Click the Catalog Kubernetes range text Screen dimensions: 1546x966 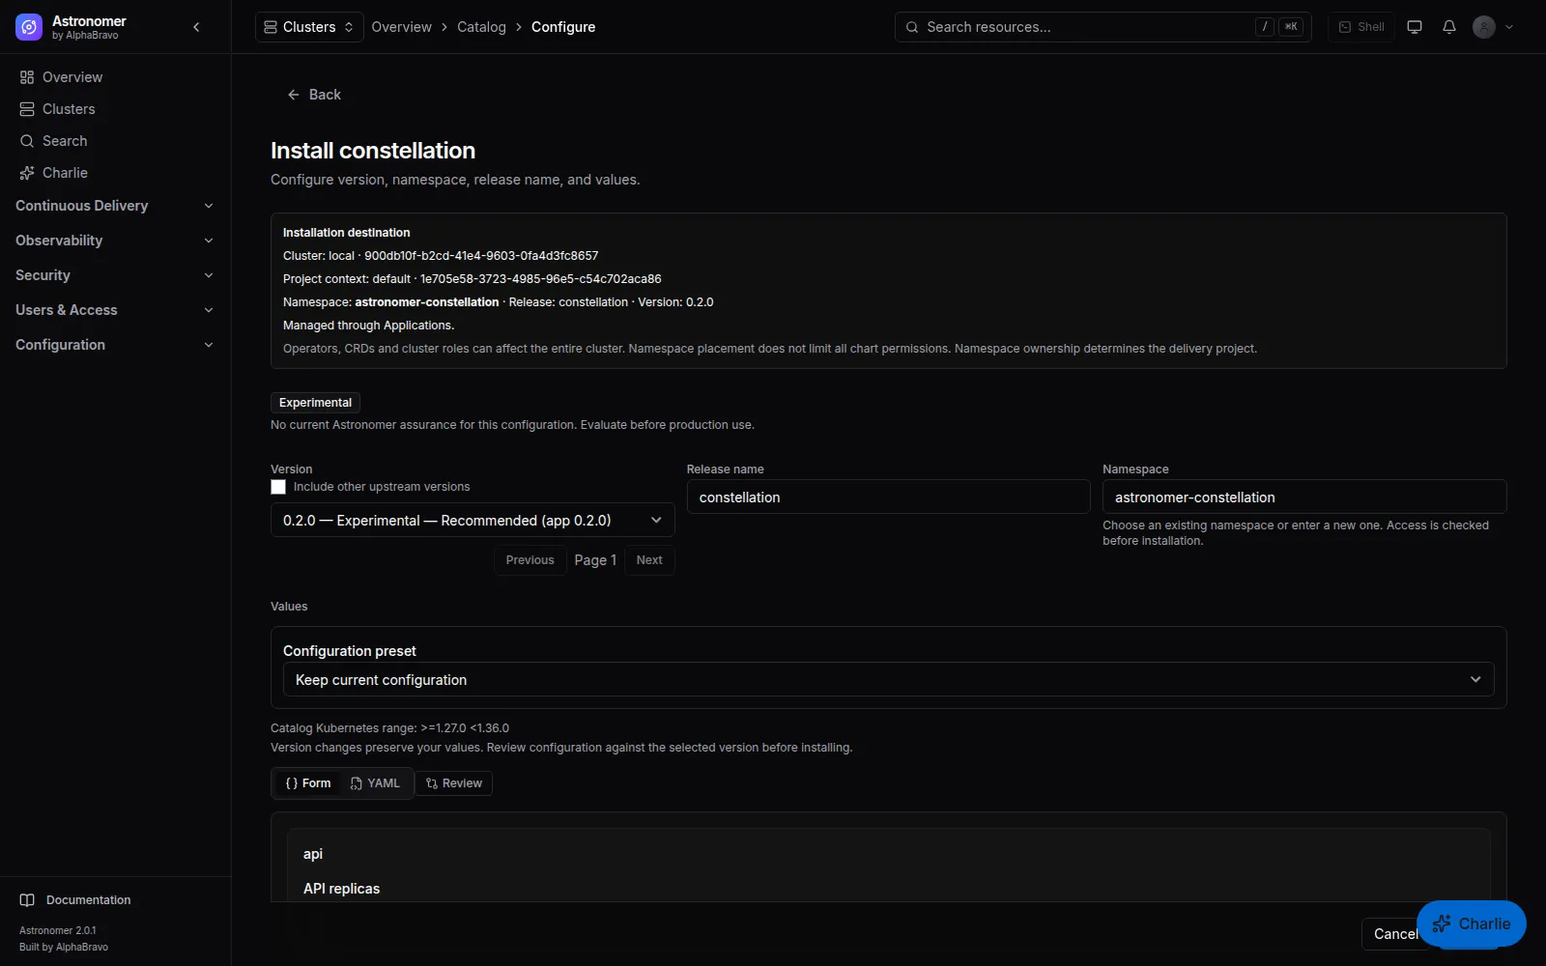pos(389,728)
